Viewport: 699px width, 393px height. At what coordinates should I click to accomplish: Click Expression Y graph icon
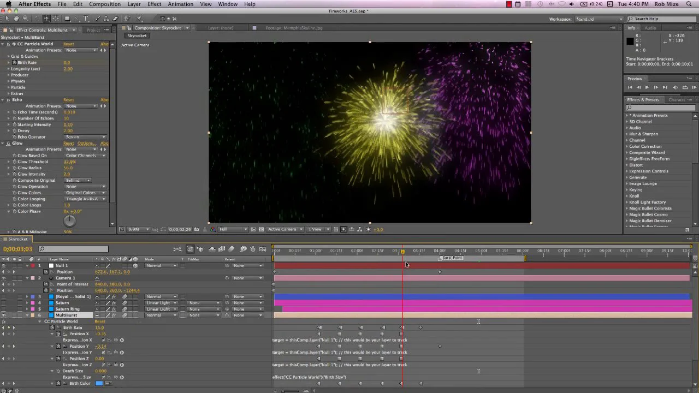[109, 352]
